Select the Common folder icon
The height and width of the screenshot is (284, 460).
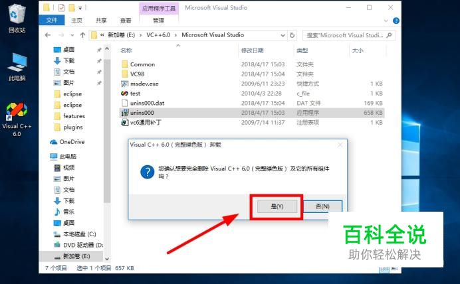tap(125, 64)
